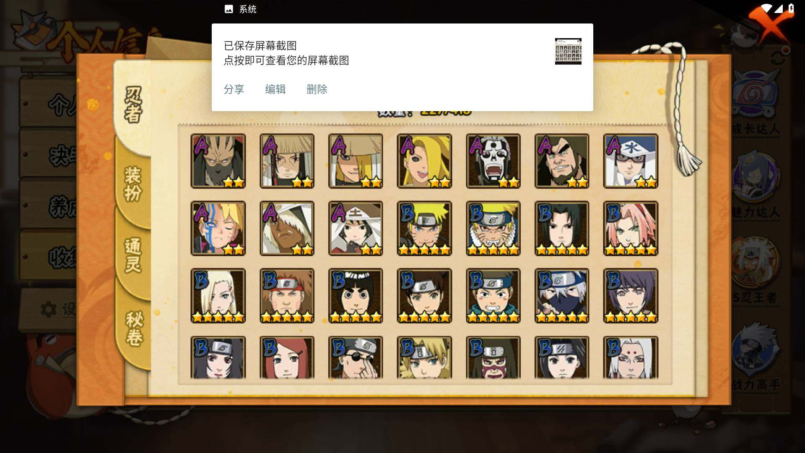The width and height of the screenshot is (805, 453).
Task: Open the 装扮 side tab
Action: 133,184
